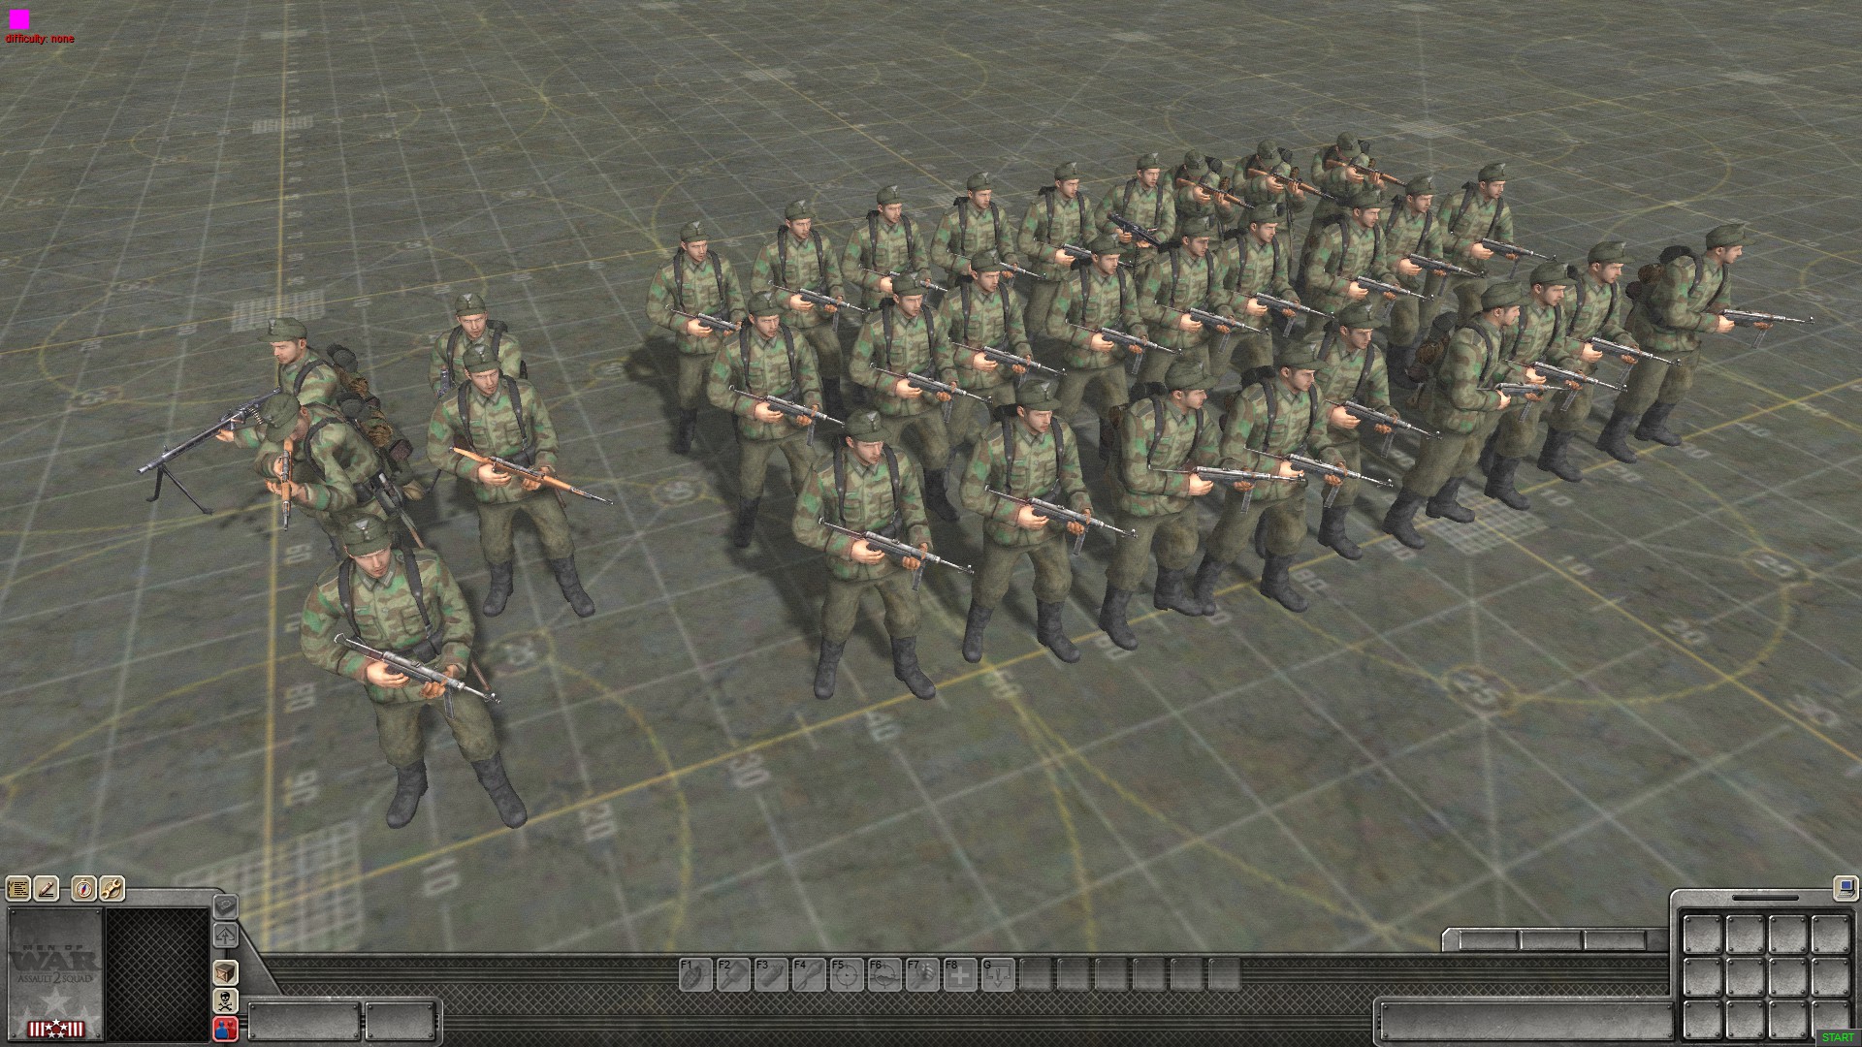
Task: Open the wrench settings icon
Action: (x=112, y=888)
